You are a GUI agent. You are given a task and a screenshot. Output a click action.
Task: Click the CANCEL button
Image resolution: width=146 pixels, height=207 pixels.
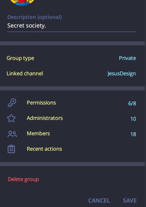99,201
